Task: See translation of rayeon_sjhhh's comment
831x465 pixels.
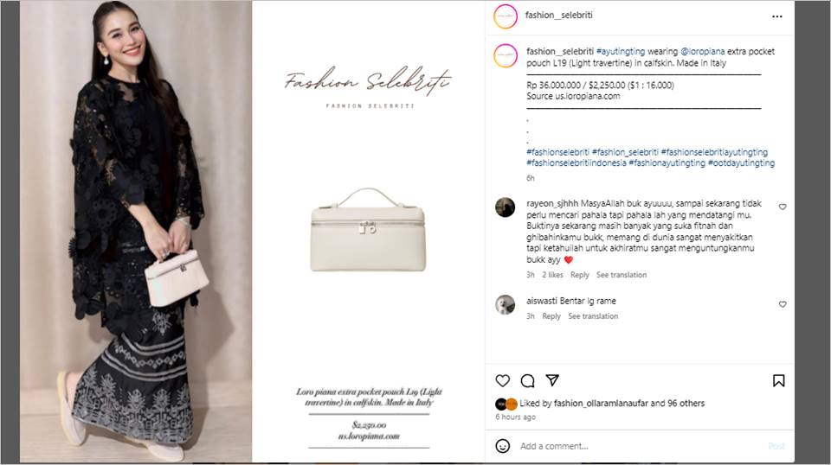Action: (622, 275)
